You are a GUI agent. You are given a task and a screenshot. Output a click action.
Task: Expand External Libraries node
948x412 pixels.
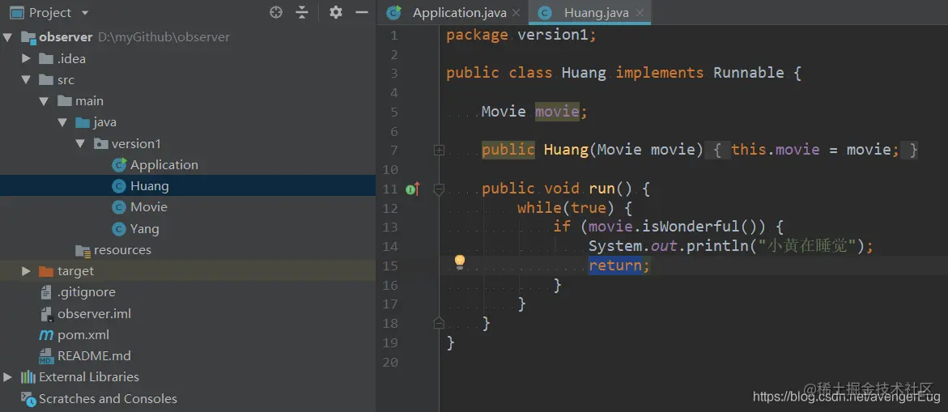coord(7,377)
